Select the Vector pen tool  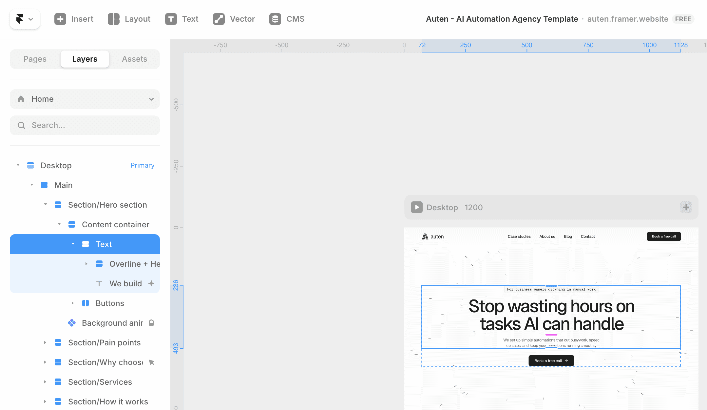(x=234, y=19)
